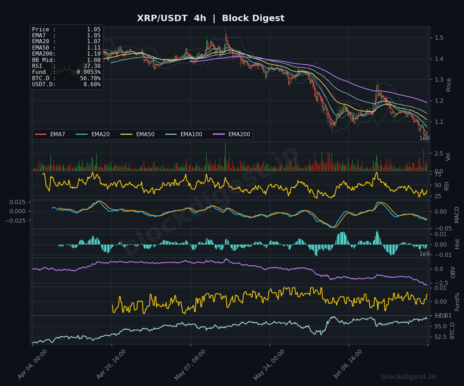
Task: Click the RSI reading 37.38
Action: [x=92, y=66]
